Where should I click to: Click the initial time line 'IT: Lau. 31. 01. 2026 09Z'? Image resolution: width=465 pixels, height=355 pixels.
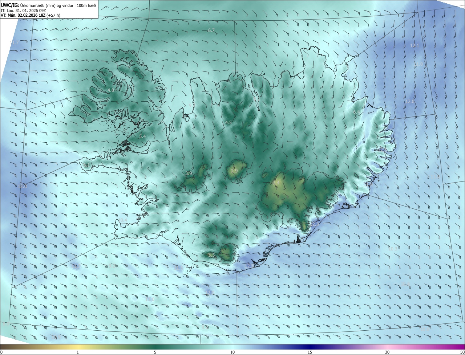click(23, 10)
